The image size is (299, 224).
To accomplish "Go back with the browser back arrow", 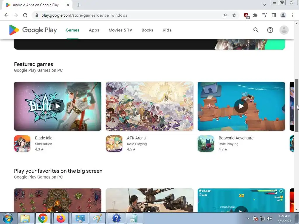I will coord(6,15).
